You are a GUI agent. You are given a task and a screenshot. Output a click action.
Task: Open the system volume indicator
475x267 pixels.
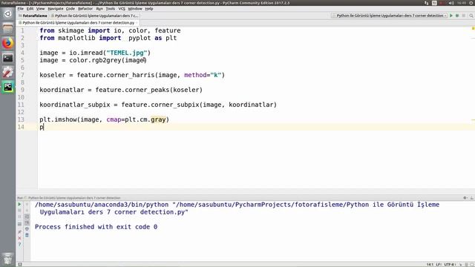click(x=451, y=3)
